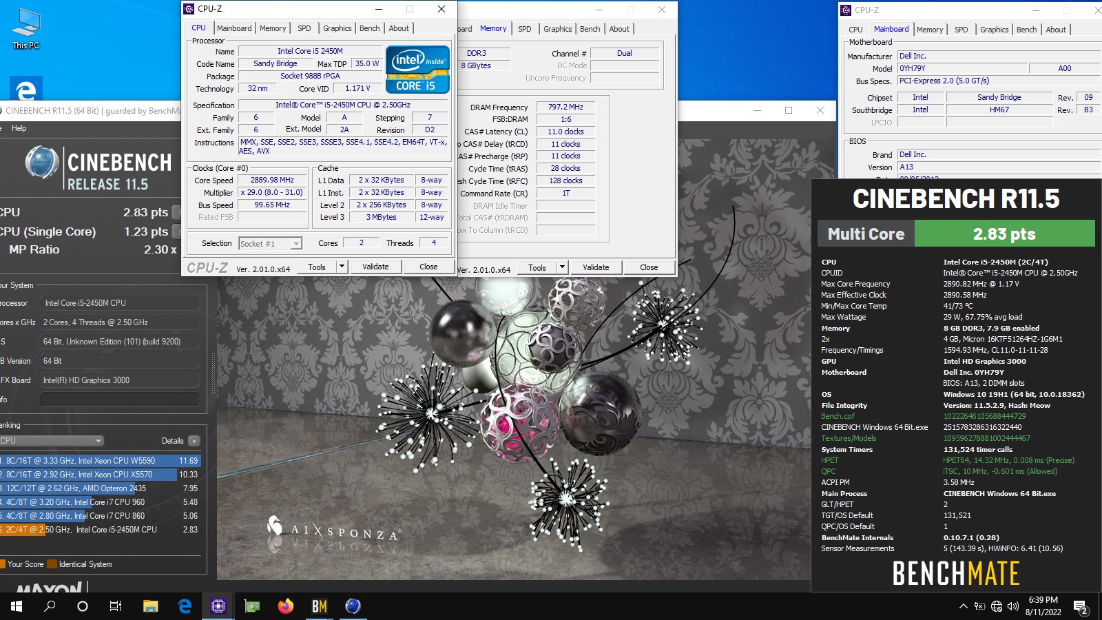1102x620 pixels.
Task: Switch to the Graphics tab in the front CPU-Z window
Action: [x=337, y=28]
